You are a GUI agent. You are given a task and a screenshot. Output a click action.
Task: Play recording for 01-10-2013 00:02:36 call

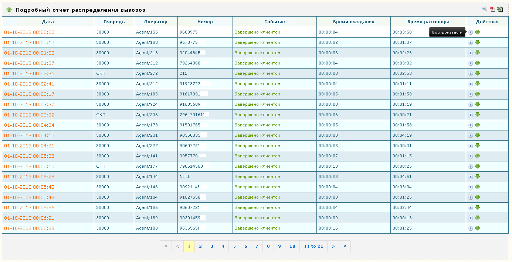(471, 74)
